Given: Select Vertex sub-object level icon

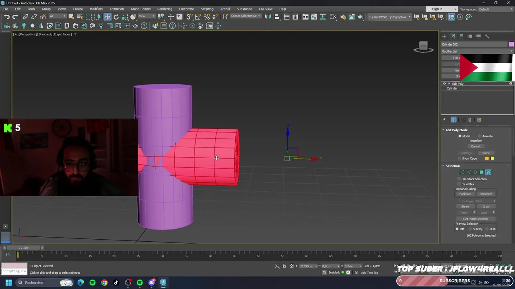Looking at the screenshot, I should tap(462, 172).
